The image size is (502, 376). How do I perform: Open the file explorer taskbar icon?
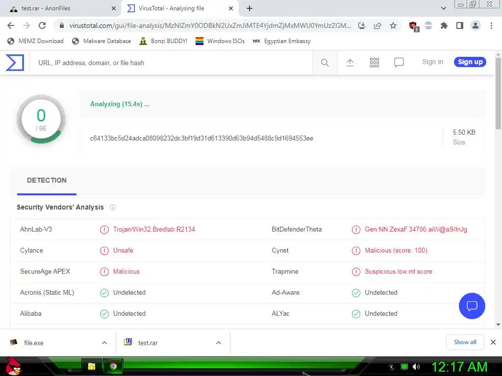click(x=92, y=366)
